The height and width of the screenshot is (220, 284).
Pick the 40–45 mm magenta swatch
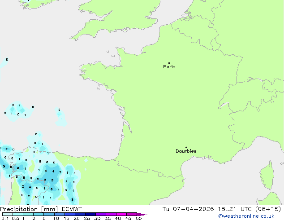[121, 214]
